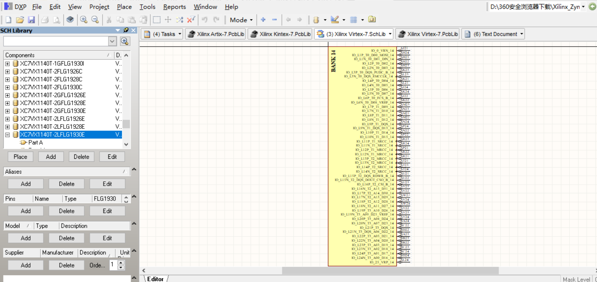Click Add button in Supplier section
Image resolution: width=597 pixels, height=282 pixels.
pos(26,265)
